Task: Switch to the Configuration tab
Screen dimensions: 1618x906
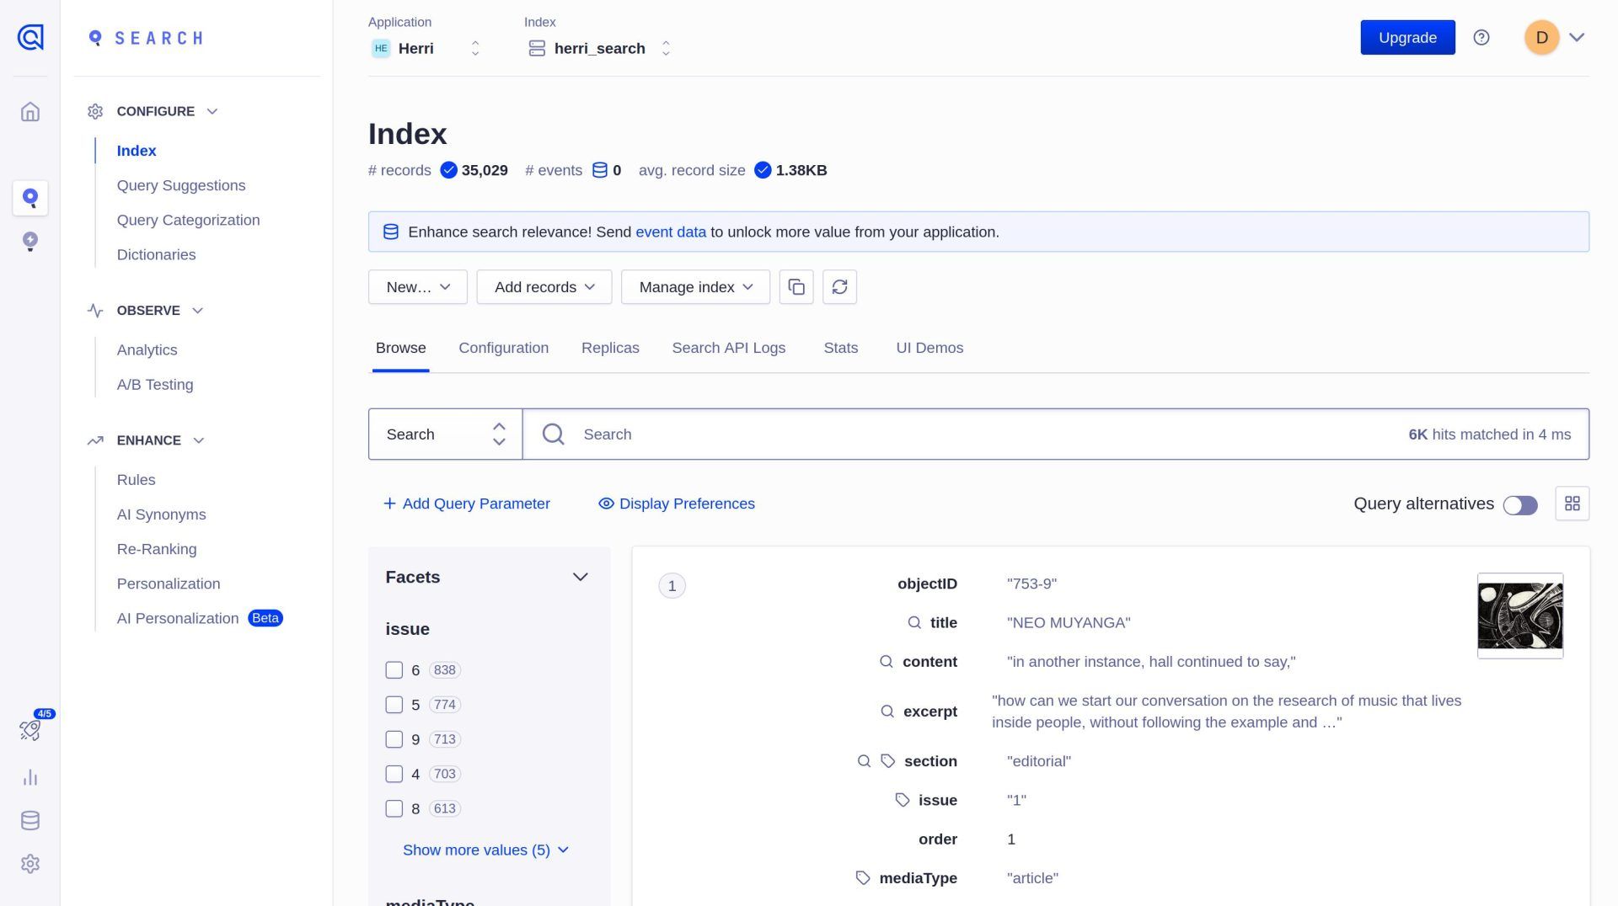Action: tap(503, 348)
